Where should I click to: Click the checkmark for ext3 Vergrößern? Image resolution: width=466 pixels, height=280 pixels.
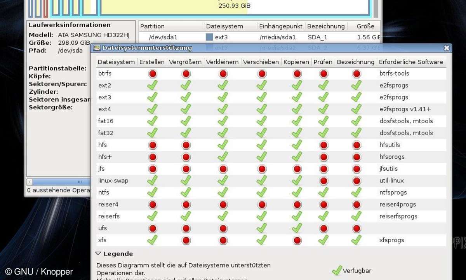(186, 97)
